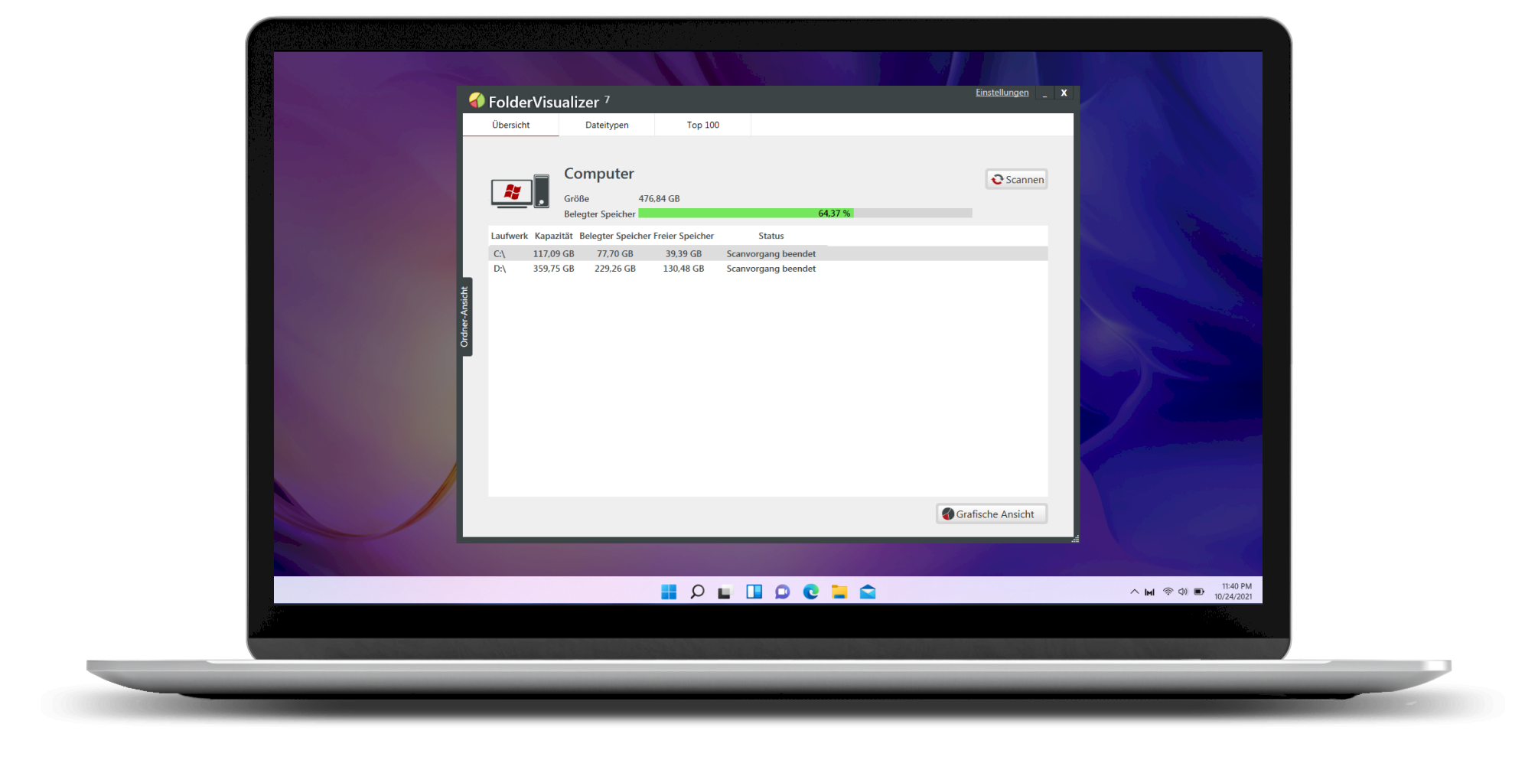
Task: Open the Top 100 tab
Action: click(702, 125)
